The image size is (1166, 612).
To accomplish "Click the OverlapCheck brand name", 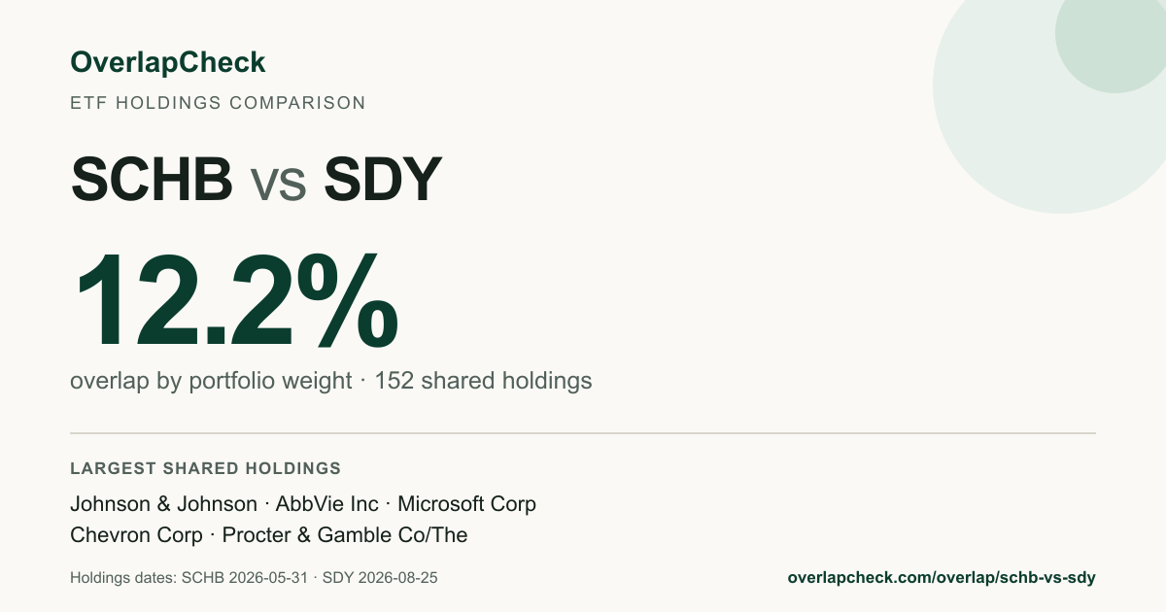I will pos(167,62).
